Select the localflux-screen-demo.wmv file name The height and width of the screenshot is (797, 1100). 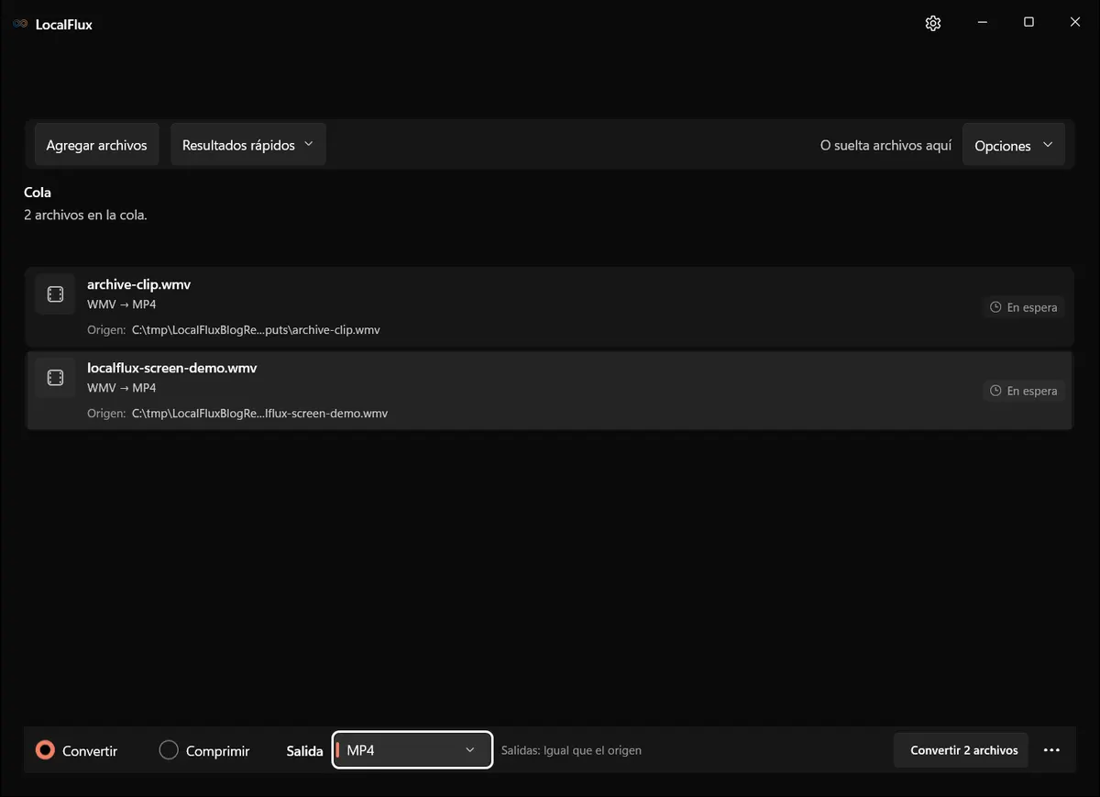171,368
